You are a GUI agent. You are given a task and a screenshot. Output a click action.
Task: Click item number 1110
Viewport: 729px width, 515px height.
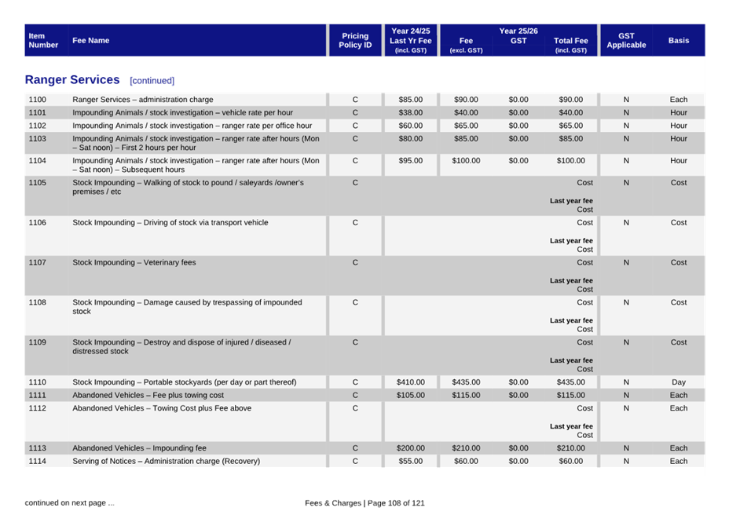click(37, 382)
